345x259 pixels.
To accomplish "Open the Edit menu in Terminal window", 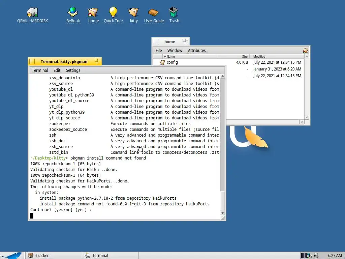I will tap(57, 70).
